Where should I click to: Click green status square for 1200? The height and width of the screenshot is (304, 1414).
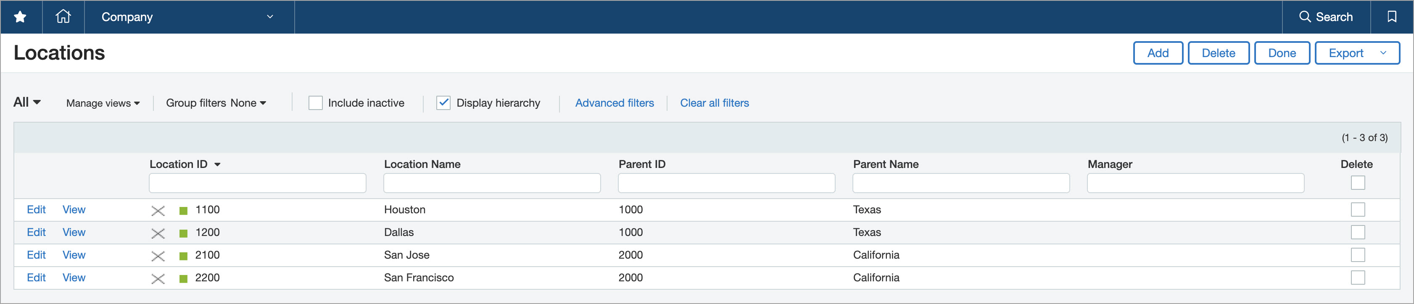click(x=183, y=233)
